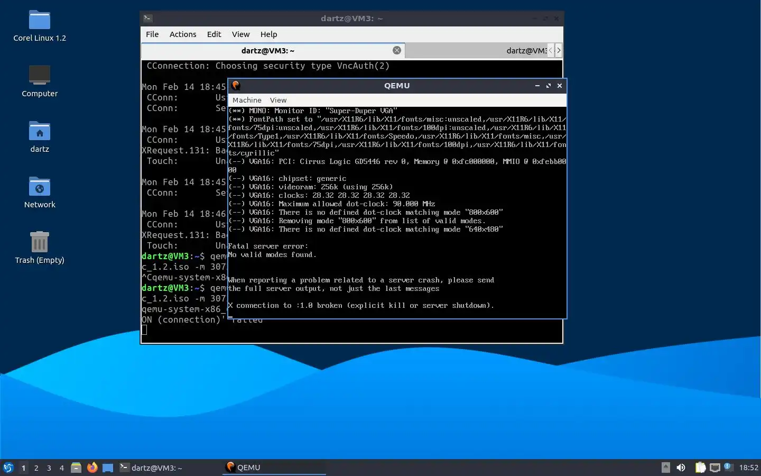Open the terminal View menu
Viewport: 761px width, 476px height.
click(x=240, y=34)
